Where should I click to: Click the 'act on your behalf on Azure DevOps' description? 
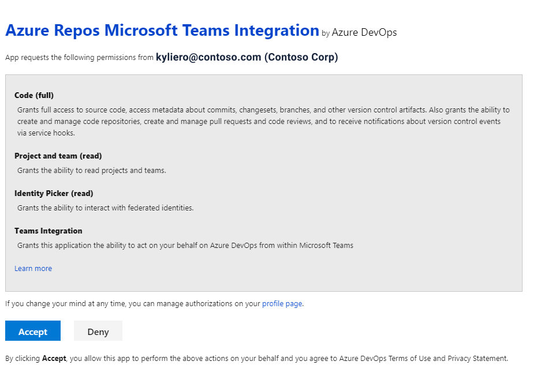click(x=185, y=246)
